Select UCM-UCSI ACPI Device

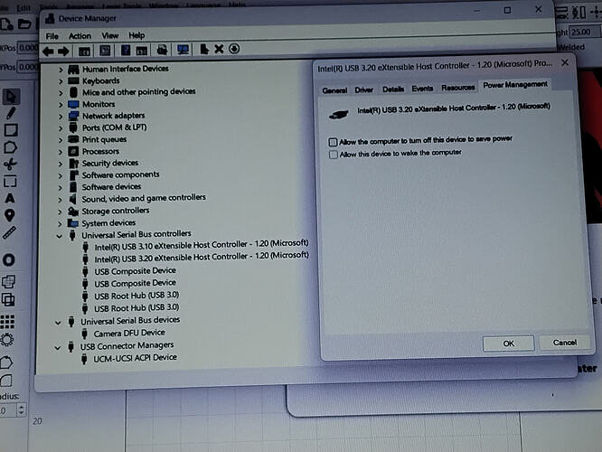click(136, 358)
